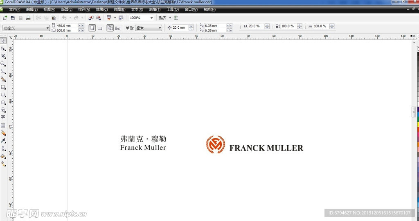Select the Shape edit tool

click(3, 48)
